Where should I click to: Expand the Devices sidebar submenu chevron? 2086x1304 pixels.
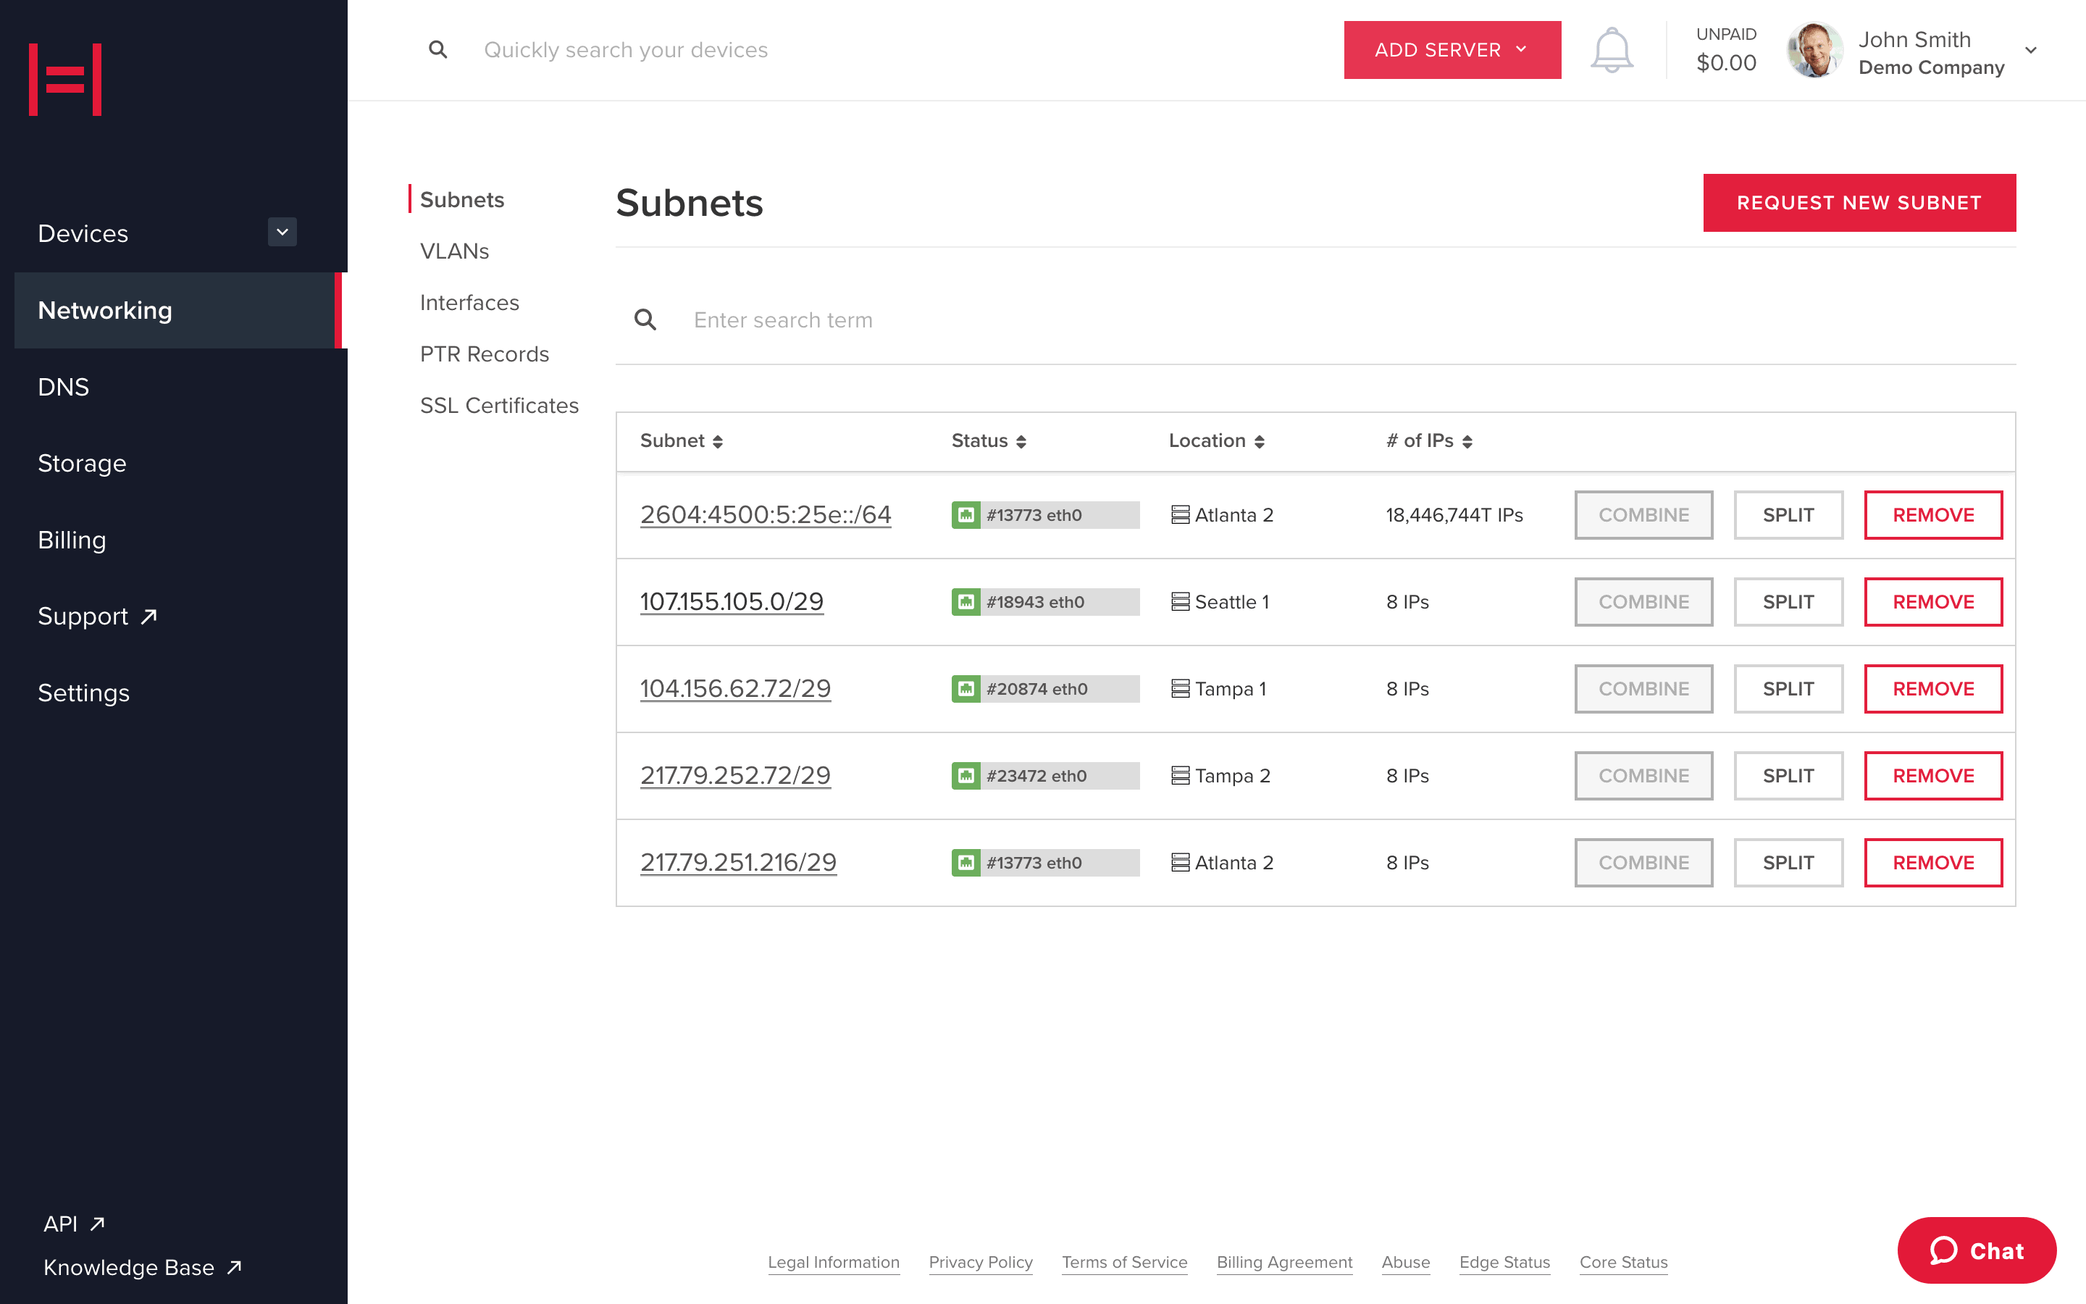282,232
